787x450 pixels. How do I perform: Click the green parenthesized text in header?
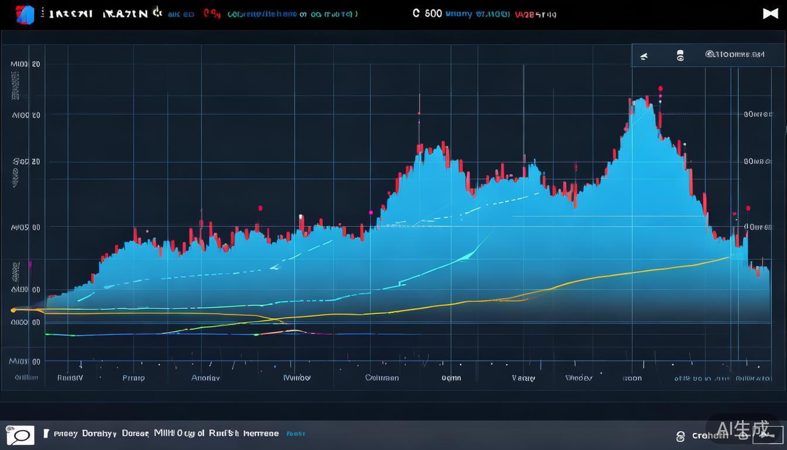(x=292, y=14)
